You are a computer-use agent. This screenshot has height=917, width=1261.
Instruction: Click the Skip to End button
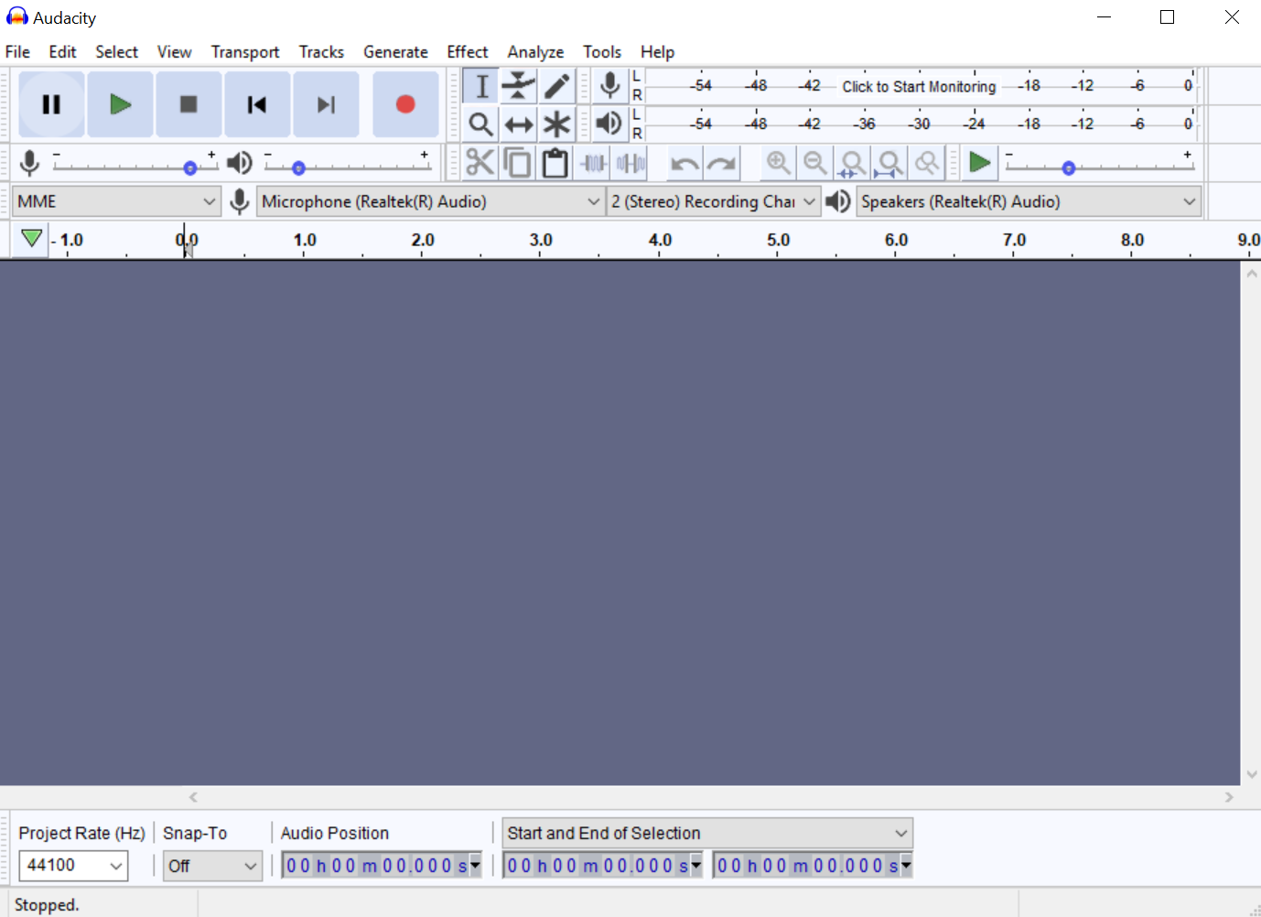click(x=326, y=104)
